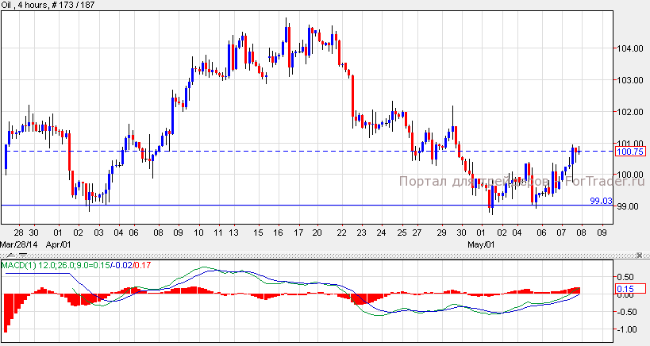Close the MACD indicator panel

pos(640,256)
